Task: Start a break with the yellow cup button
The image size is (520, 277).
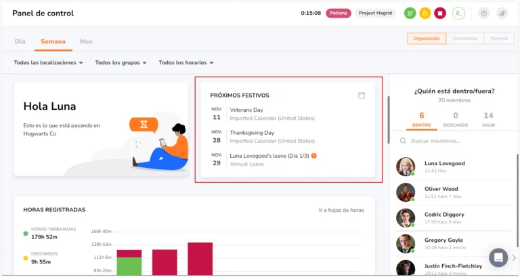Action: tap(425, 14)
